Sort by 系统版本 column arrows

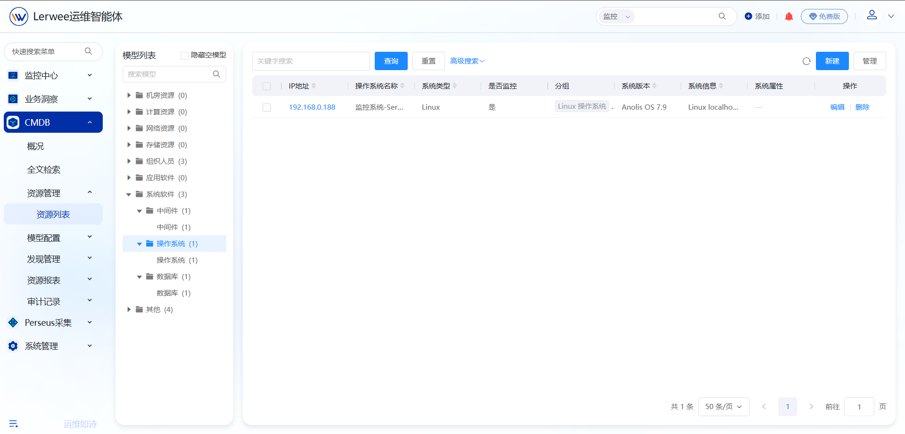[x=655, y=86]
